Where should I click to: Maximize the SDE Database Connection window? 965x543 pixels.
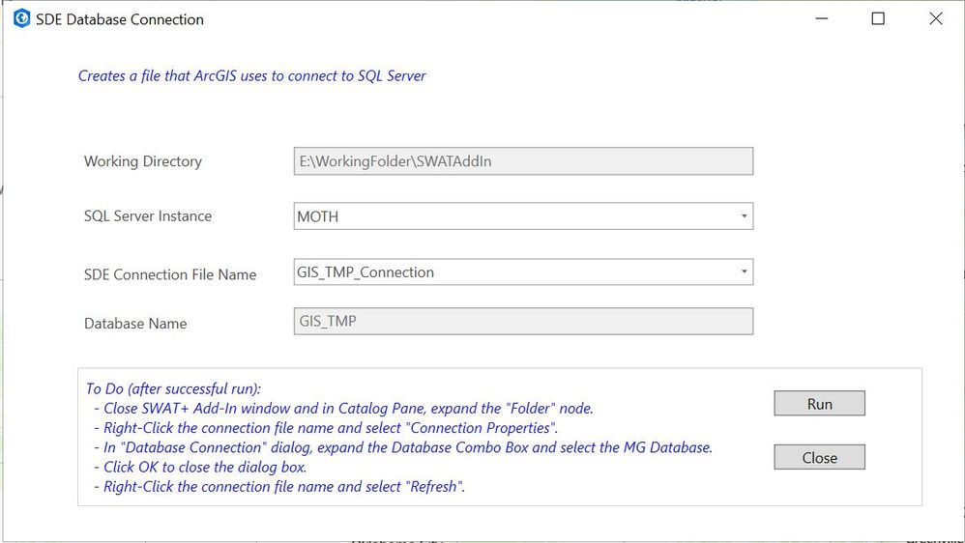(878, 18)
